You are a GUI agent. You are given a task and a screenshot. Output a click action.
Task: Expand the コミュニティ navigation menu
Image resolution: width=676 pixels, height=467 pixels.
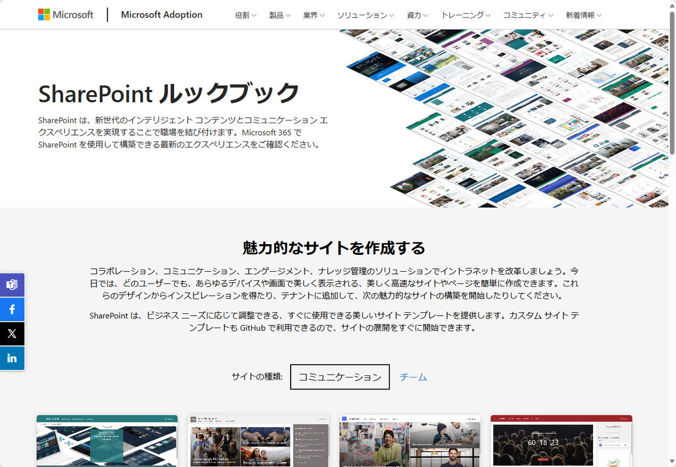[528, 15]
